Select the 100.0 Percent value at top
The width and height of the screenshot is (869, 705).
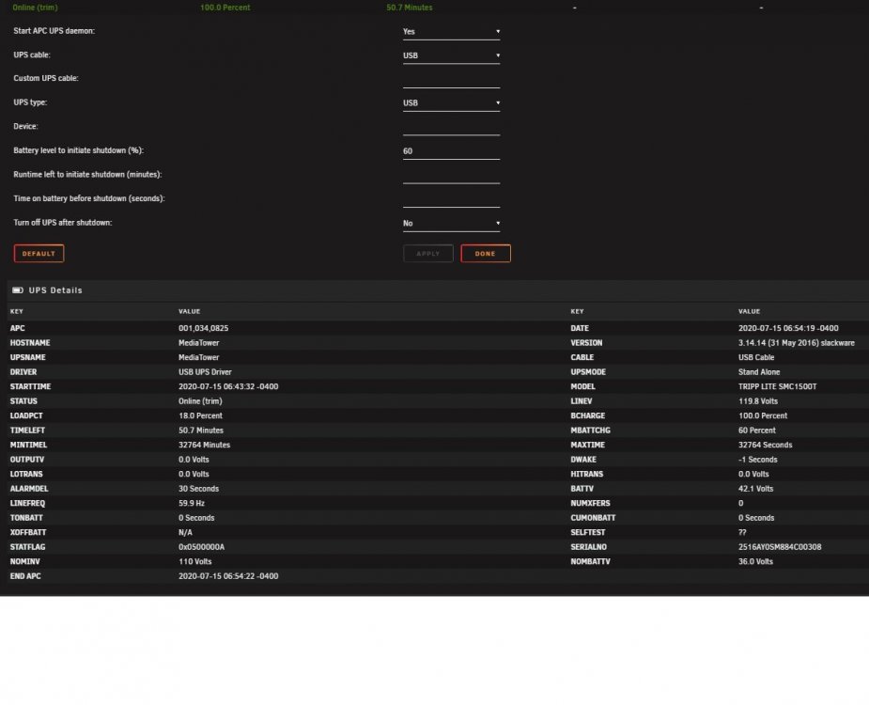tap(225, 8)
